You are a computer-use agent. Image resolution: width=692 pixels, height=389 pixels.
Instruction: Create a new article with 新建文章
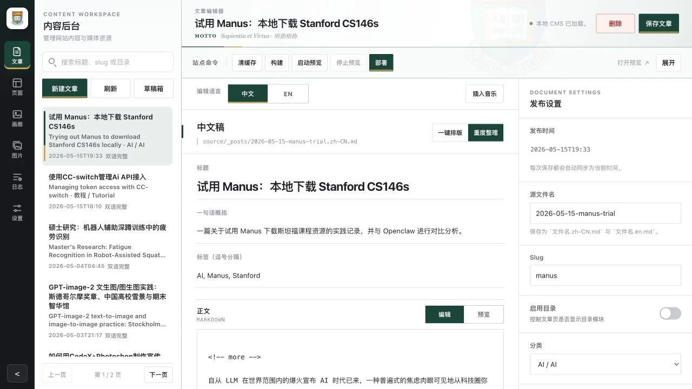64,89
